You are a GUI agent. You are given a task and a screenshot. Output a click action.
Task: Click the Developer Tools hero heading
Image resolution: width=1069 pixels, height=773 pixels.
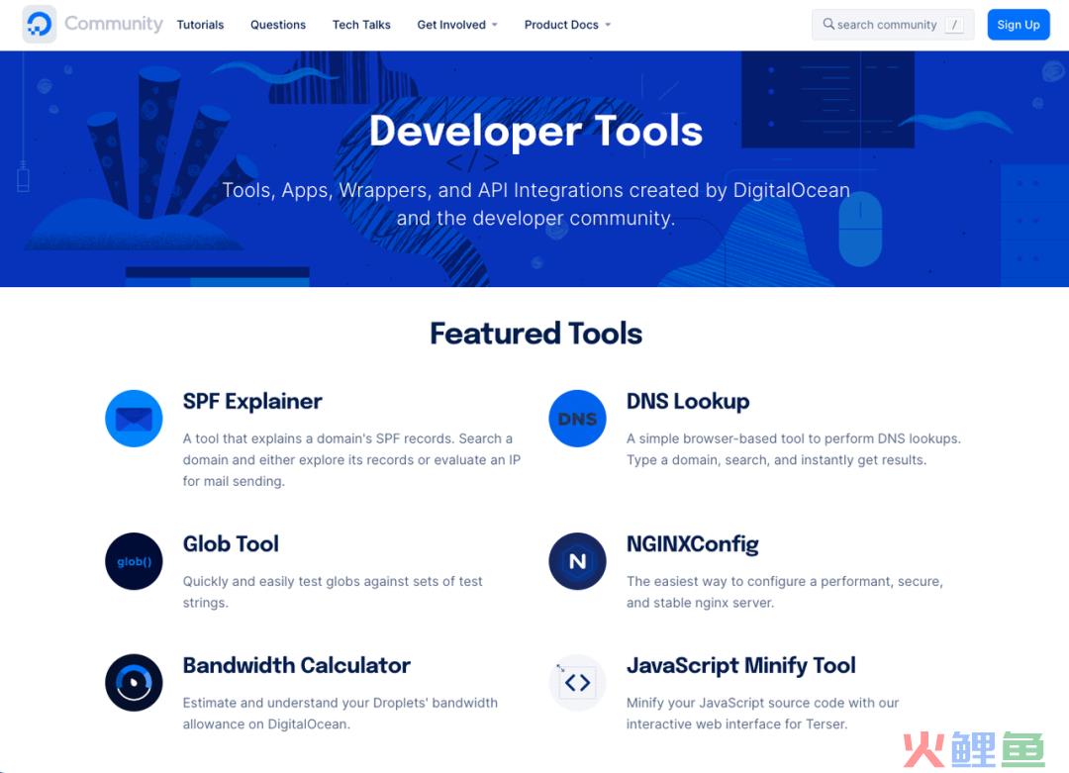(535, 131)
